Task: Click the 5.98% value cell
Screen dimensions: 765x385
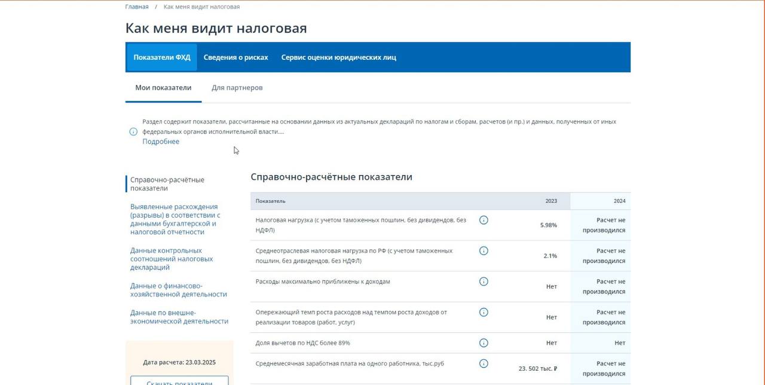Action: pos(549,225)
